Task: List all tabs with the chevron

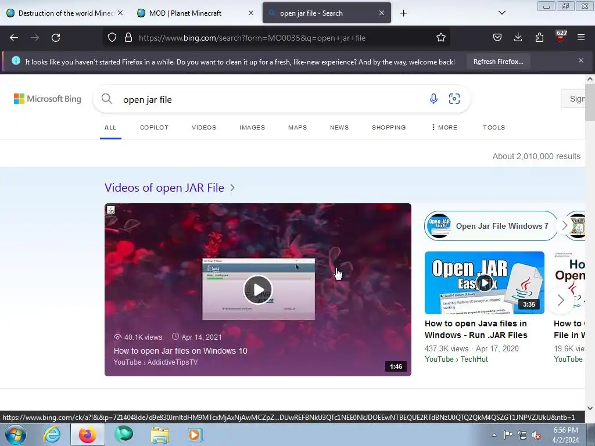Action: (x=501, y=13)
